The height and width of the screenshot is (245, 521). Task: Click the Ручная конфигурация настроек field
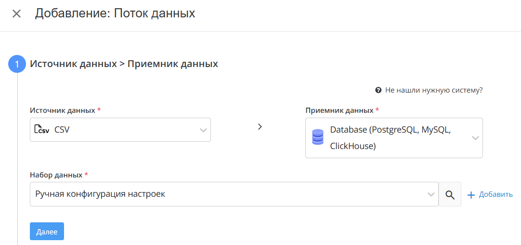tap(234, 194)
